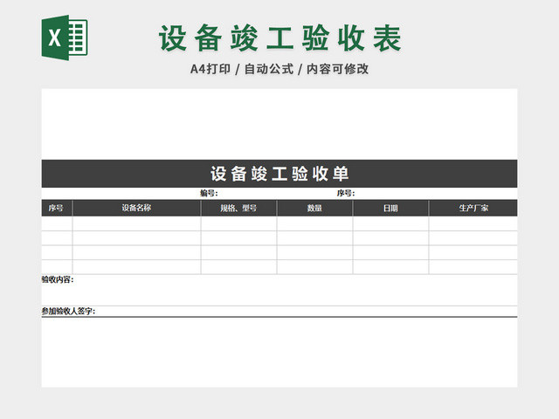559x419 pixels.
Task: Select the dark banner 设备竣工验收单
Action: pyautogui.click(x=279, y=174)
